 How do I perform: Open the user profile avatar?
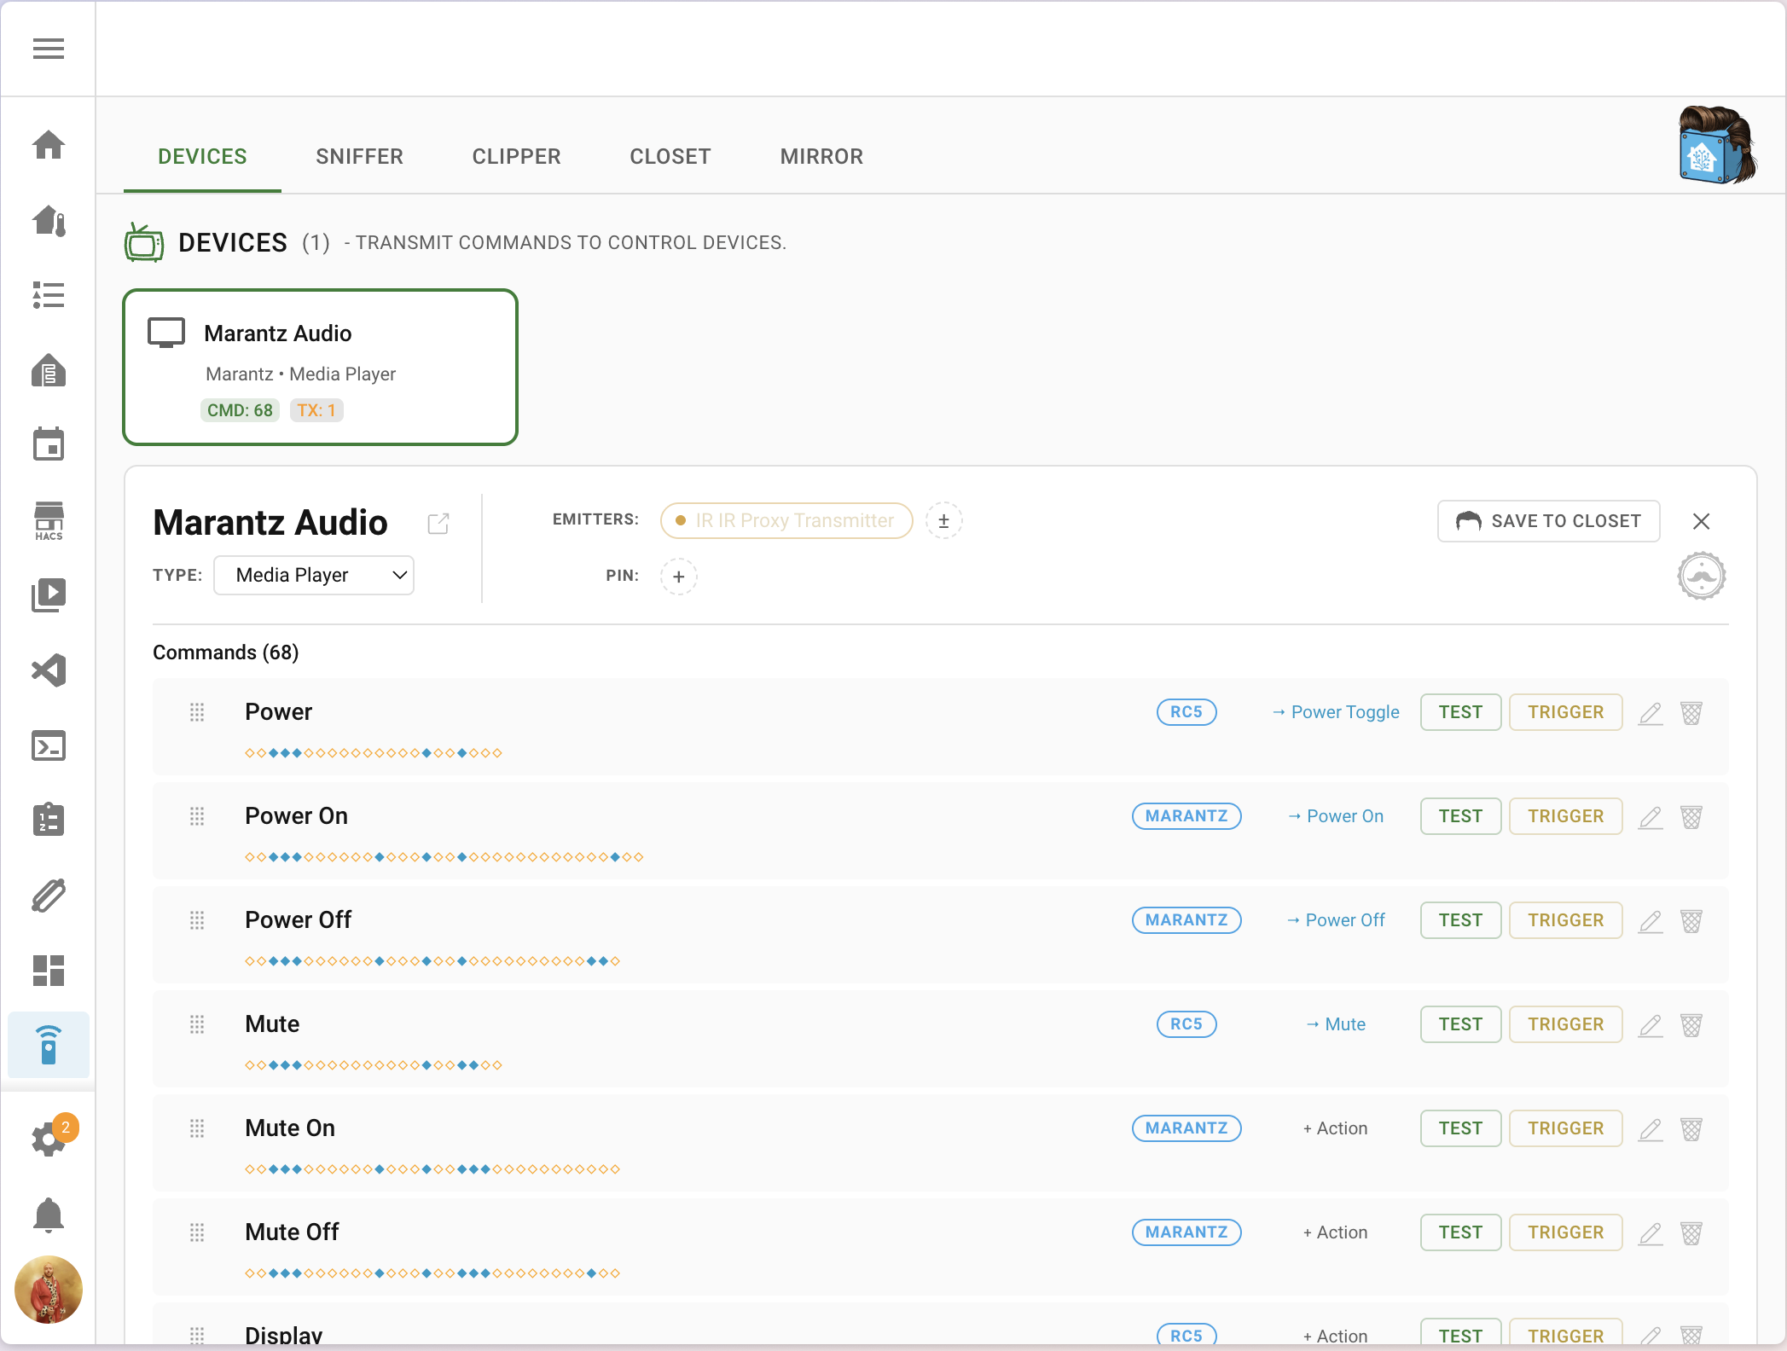[x=49, y=1290]
